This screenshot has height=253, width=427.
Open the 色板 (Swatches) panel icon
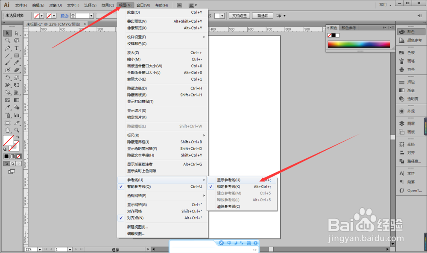[402, 52]
